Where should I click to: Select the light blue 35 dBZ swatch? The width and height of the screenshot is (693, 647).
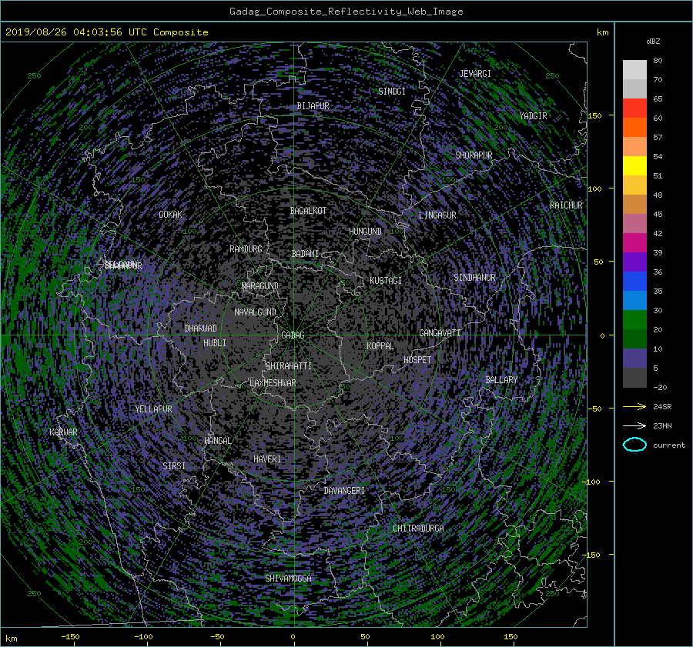tap(634, 300)
